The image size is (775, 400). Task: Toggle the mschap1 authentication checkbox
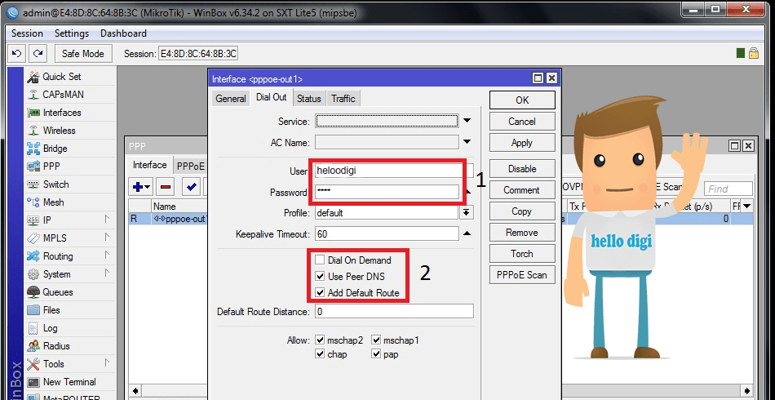tap(376, 340)
